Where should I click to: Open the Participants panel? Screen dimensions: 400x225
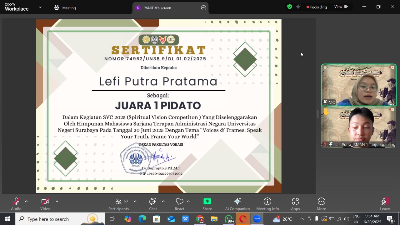[118, 204]
